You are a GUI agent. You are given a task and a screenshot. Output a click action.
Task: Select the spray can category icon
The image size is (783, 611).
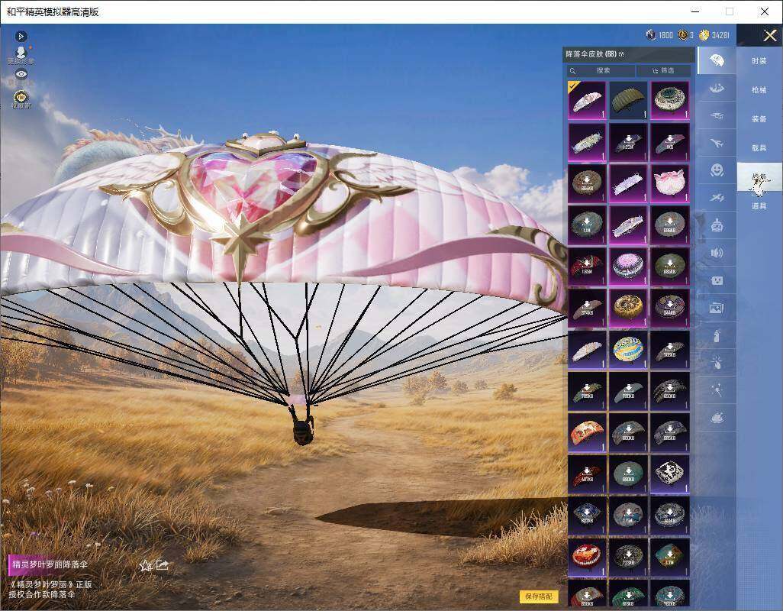tap(717, 336)
